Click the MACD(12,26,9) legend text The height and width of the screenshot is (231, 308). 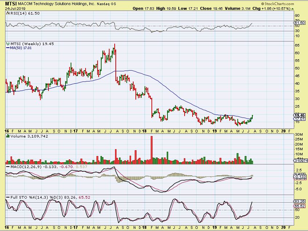coord(26,167)
